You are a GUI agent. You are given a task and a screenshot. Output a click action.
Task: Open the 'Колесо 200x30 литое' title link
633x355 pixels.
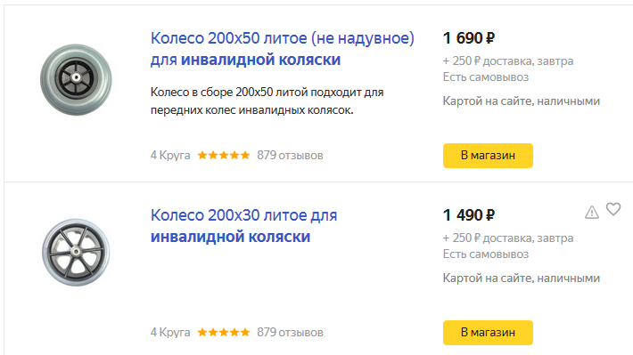tap(243, 226)
